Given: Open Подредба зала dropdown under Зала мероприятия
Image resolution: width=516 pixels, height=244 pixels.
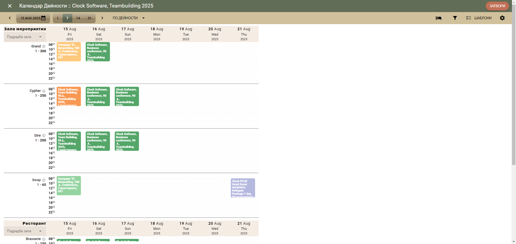Looking at the screenshot, I should coord(25,37).
